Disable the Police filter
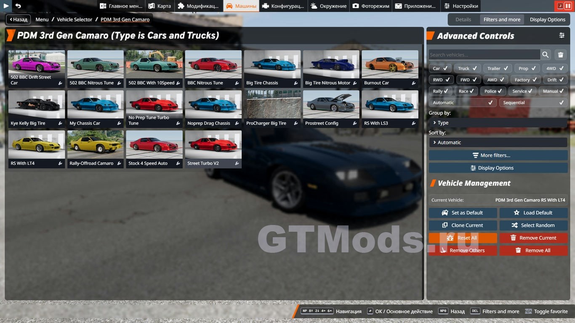The width and height of the screenshot is (575, 323). [493, 91]
